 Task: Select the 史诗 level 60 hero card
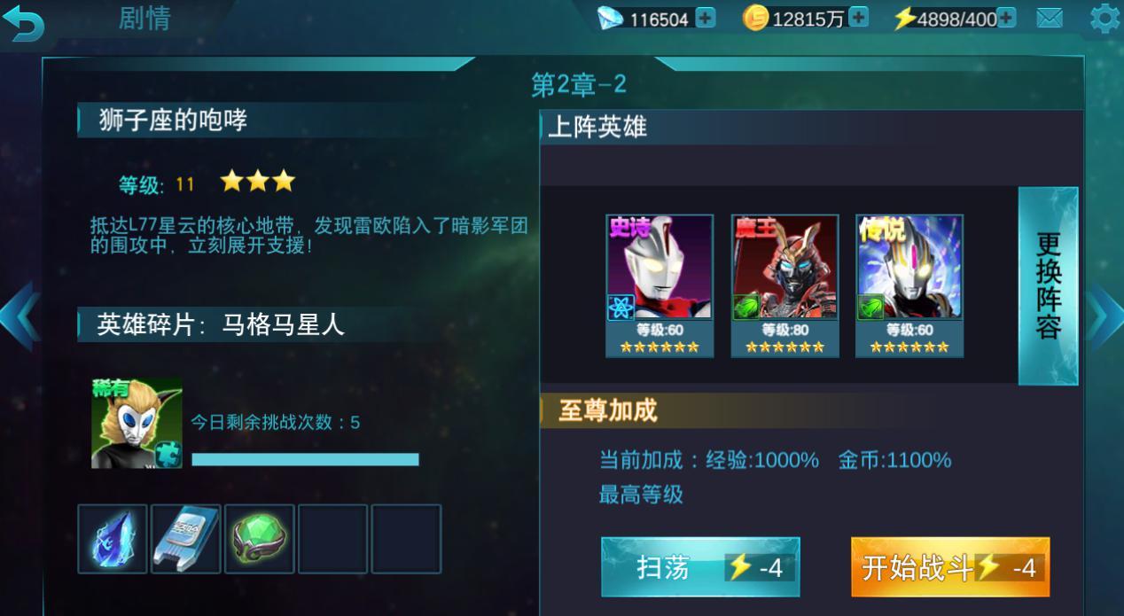coord(660,286)
